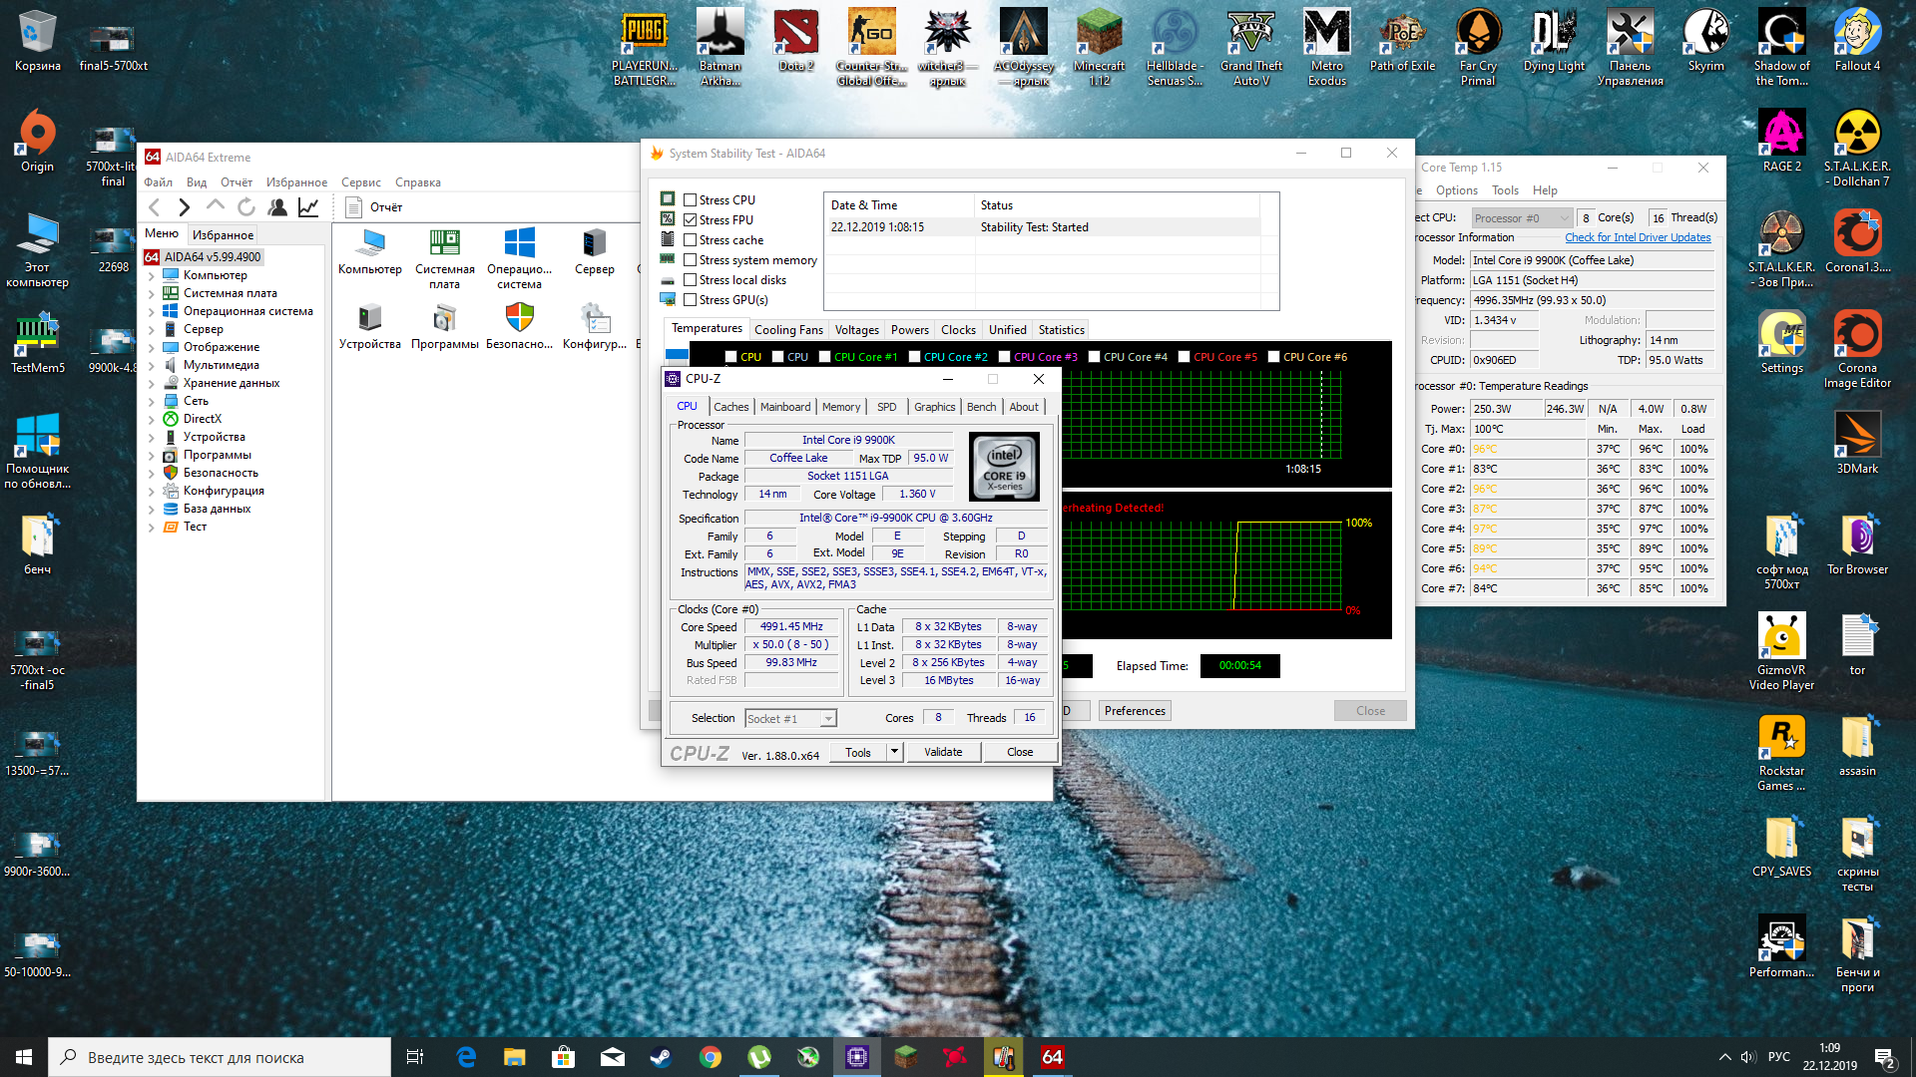Follow Check for Intel Driver Updates link
This screenshot has width=1916, height=1077.
click(1637, 237)
